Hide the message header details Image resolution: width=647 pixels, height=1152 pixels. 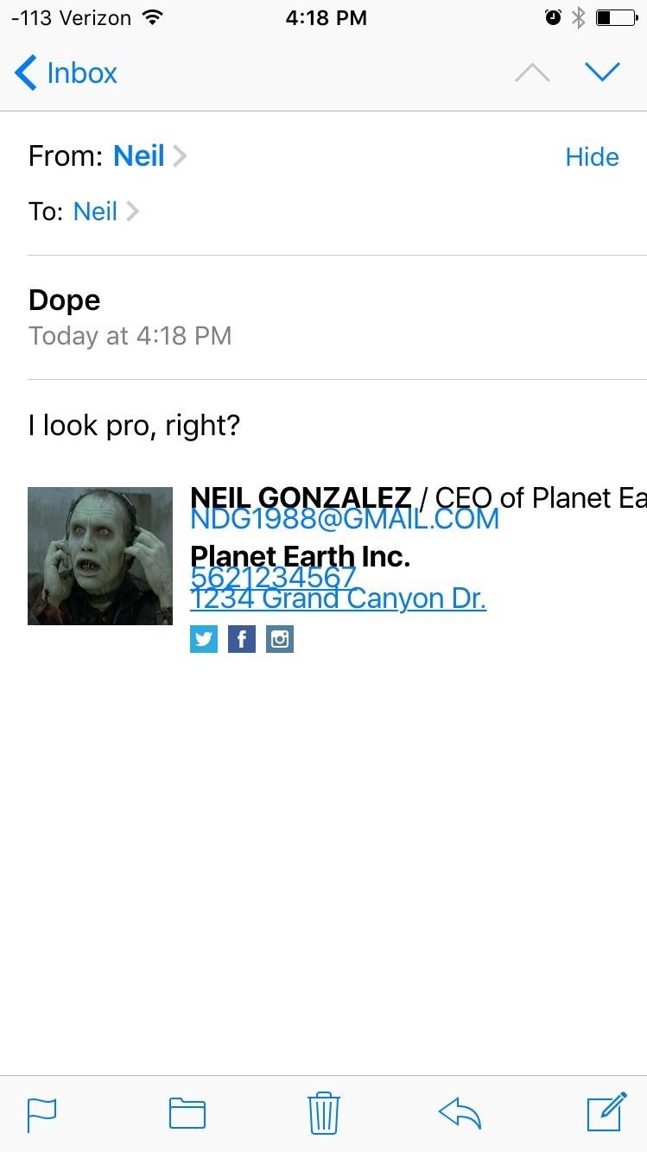[592, 156]
